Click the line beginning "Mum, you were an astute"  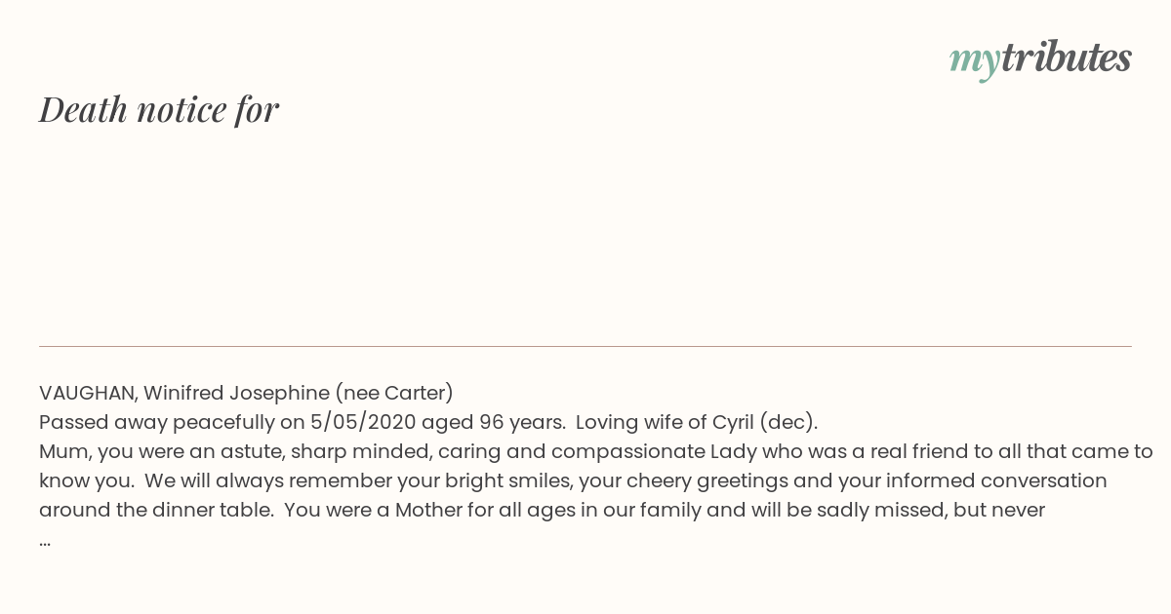point(596,452)
